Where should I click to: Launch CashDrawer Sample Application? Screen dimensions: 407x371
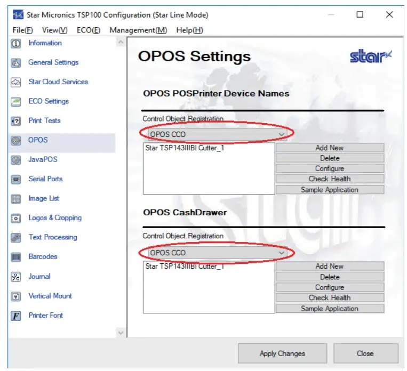330,309
